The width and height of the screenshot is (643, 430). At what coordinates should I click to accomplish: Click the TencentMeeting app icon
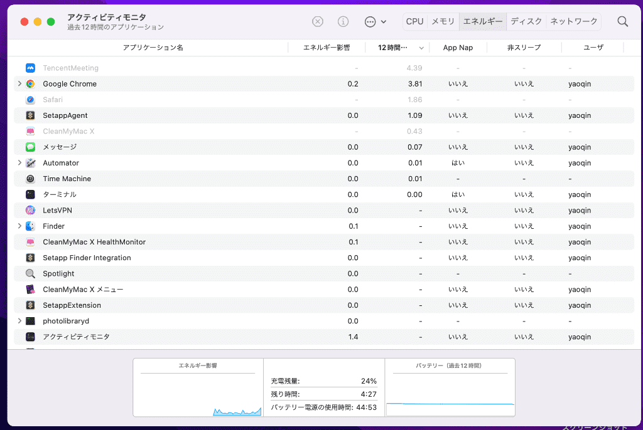tap(30, 68)
